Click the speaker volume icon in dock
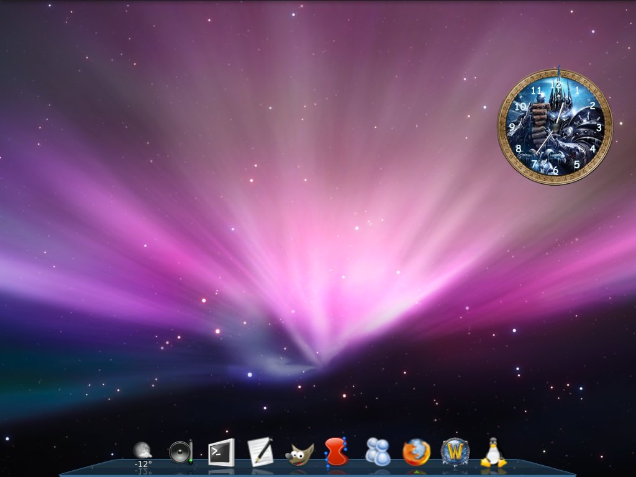The height and width of the screenshot is (477, 636). click(x=181, y=452)
